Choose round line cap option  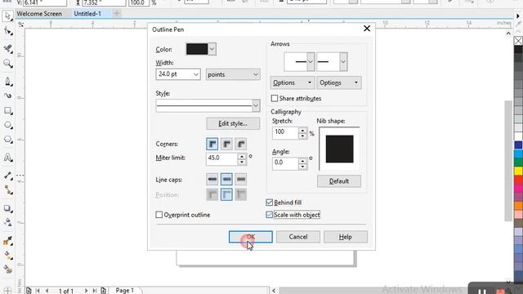pyautogui.click(x=226, y=180)
